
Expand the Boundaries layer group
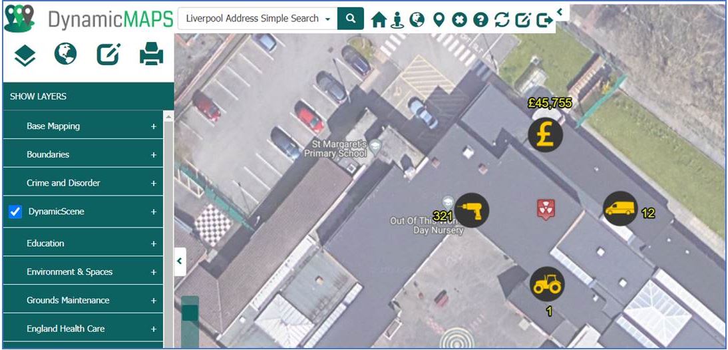[x=154, y=154]
